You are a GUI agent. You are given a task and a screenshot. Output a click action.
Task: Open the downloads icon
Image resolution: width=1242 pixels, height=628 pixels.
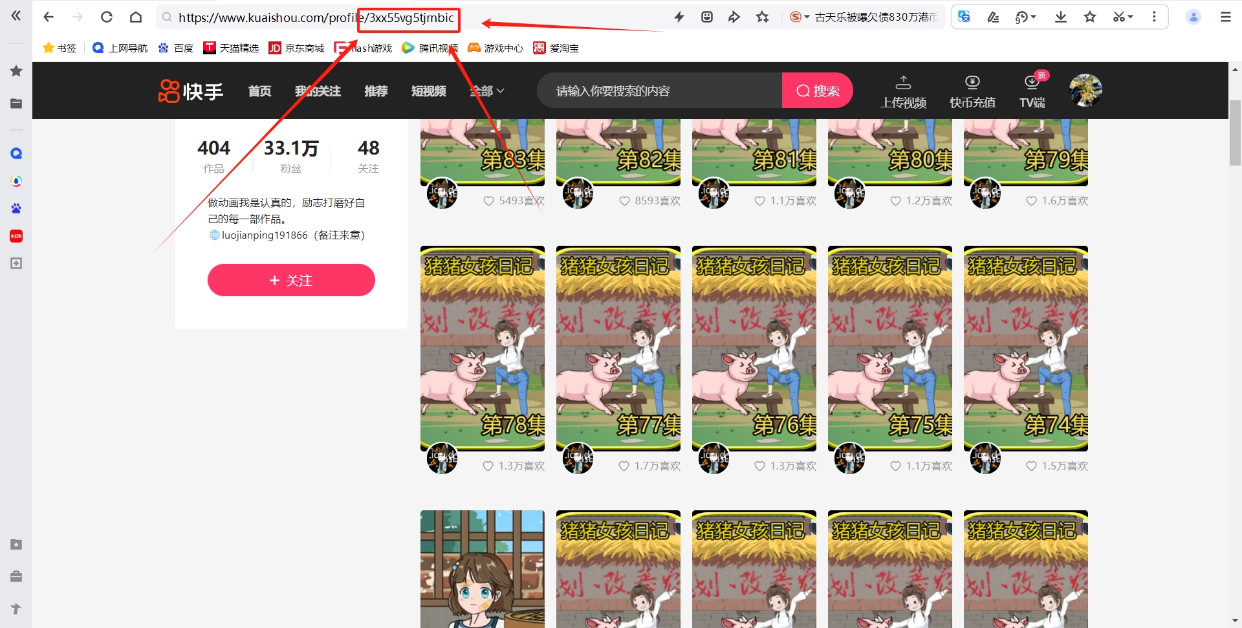click(1061, 17)
